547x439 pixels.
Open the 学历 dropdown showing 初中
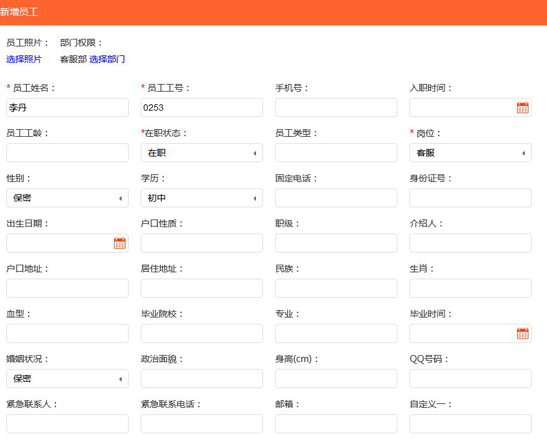(x=201, y=198)
